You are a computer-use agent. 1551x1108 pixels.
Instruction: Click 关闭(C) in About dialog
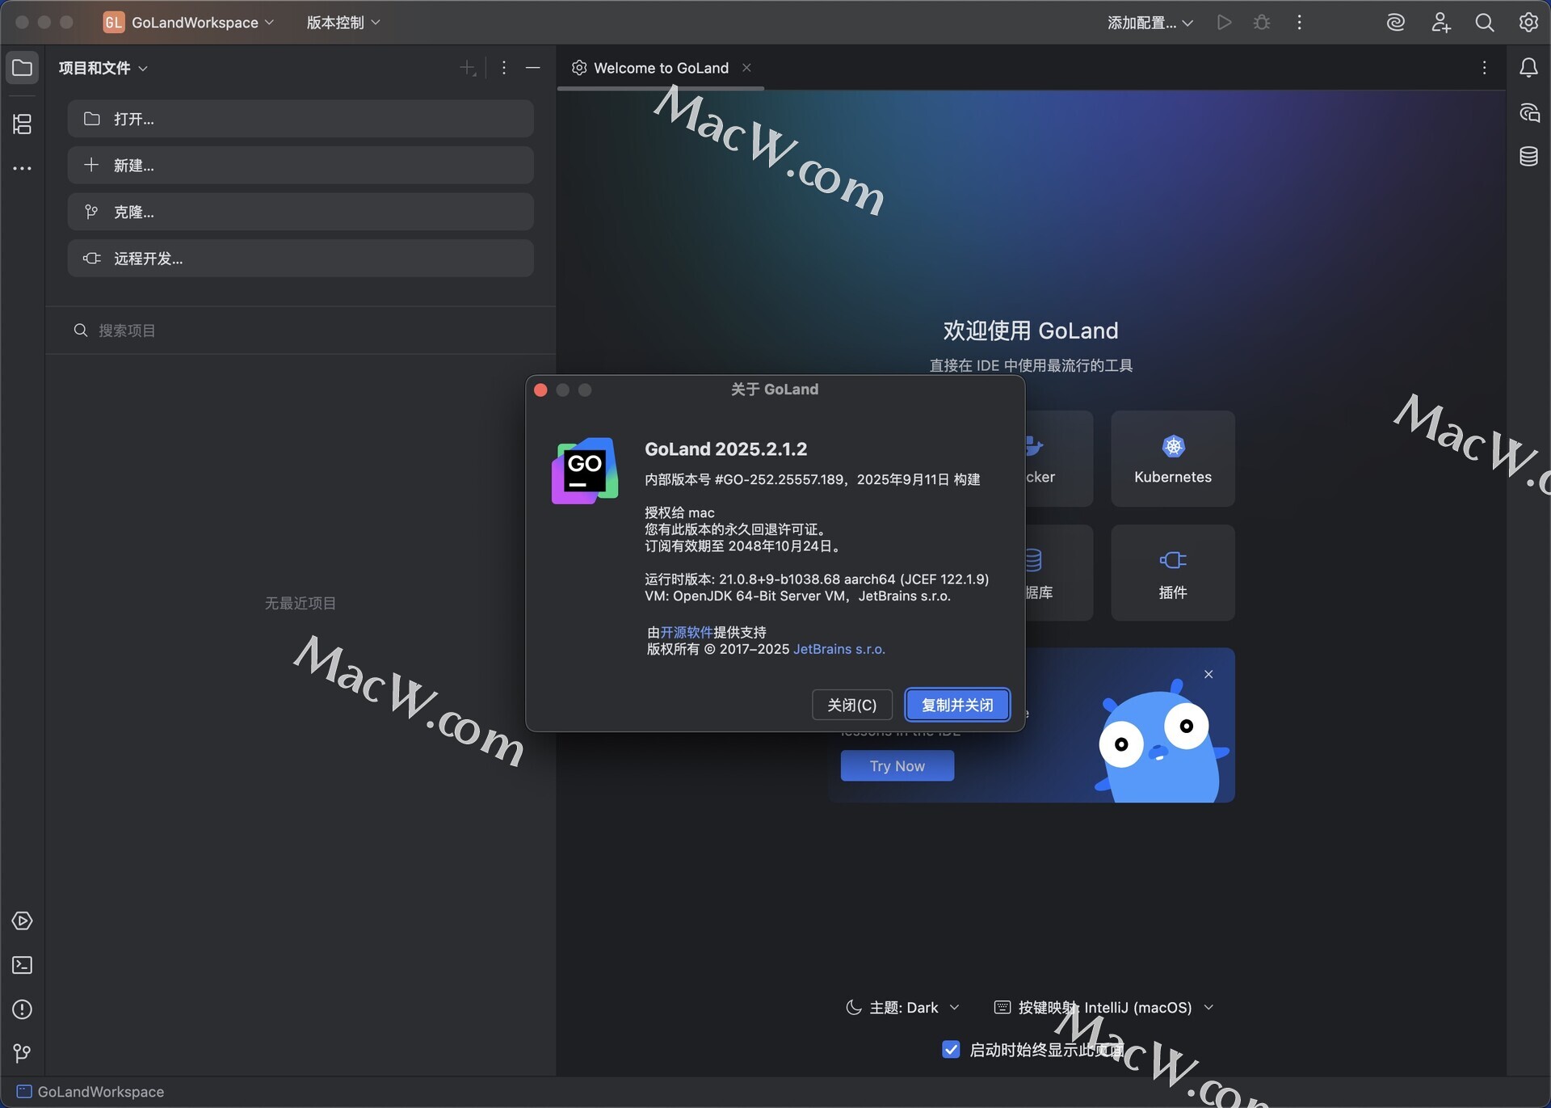point(851,705)
